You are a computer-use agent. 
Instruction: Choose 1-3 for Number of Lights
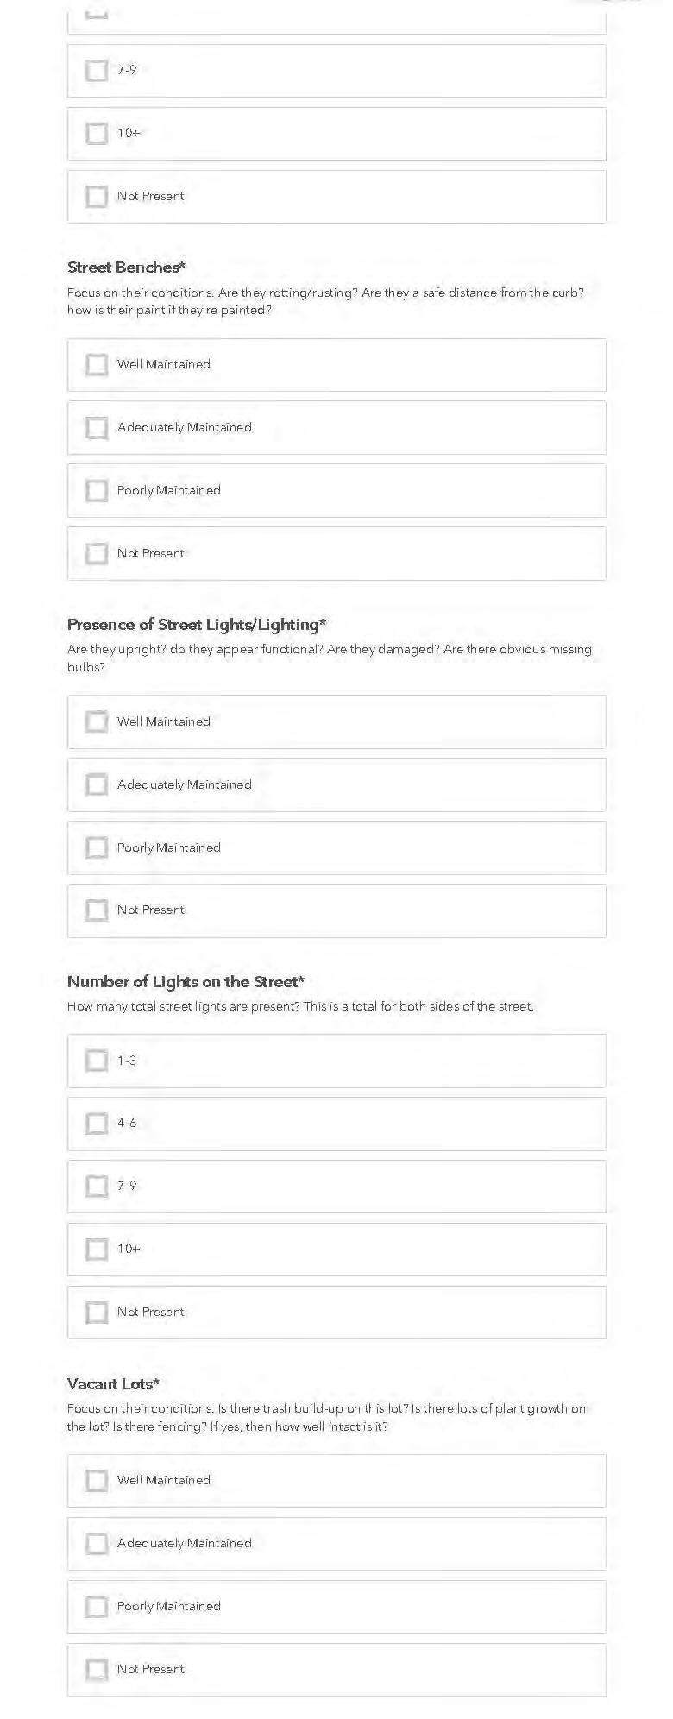click(97, 1061)
